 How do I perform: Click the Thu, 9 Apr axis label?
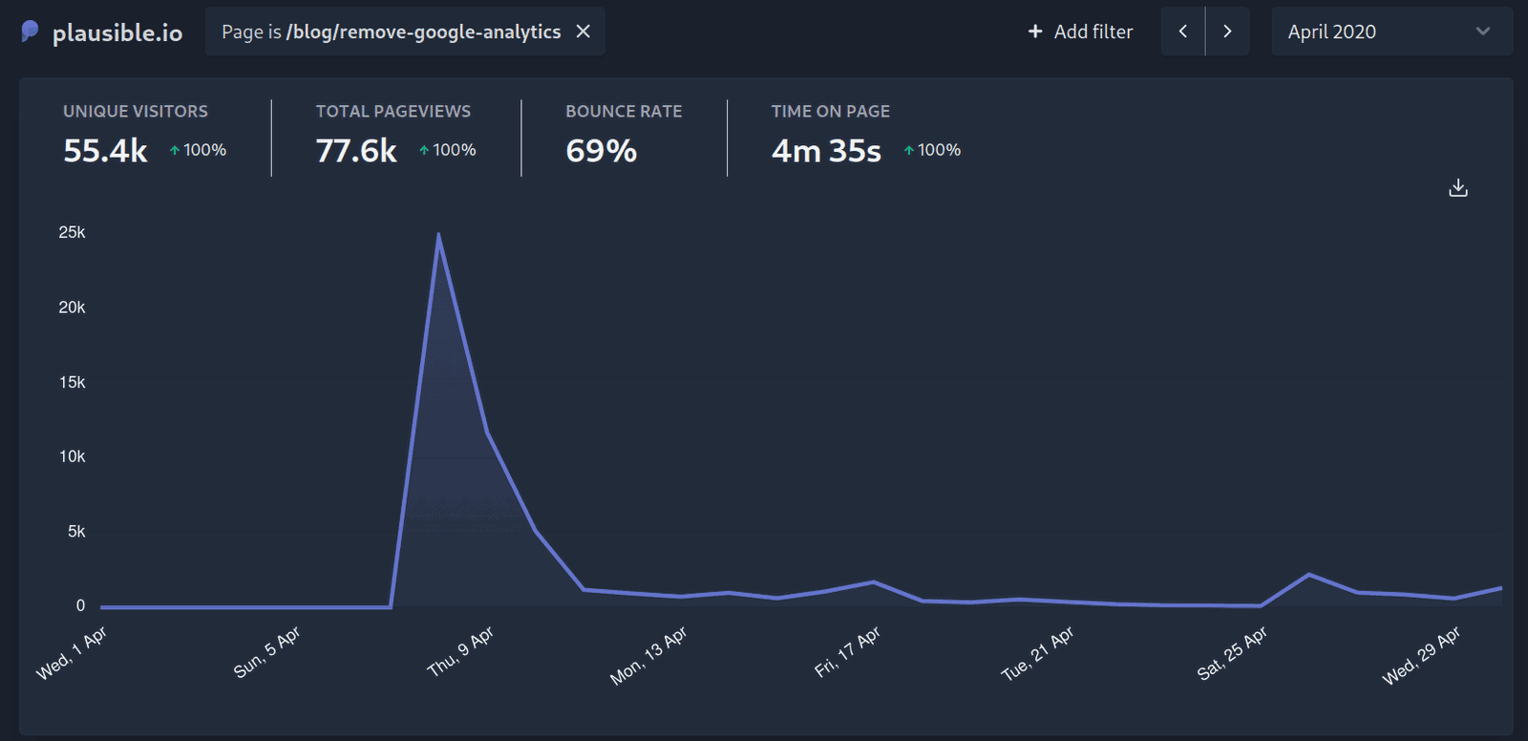click(x=460, y=651)
